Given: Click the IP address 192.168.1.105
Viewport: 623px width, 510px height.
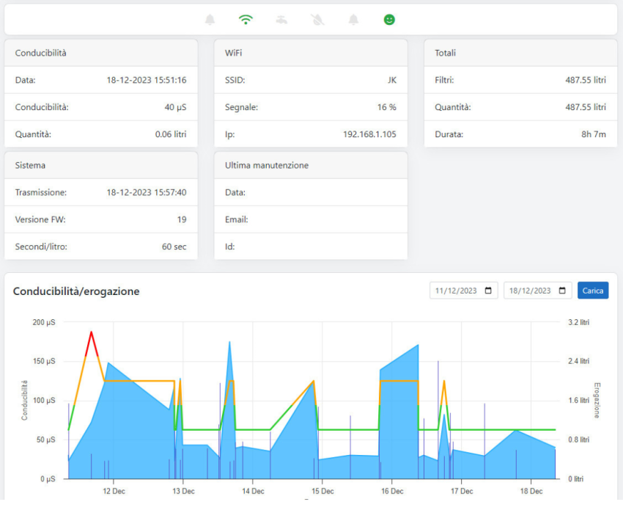Looking at the screenshot, I should (x=369, y=134).
